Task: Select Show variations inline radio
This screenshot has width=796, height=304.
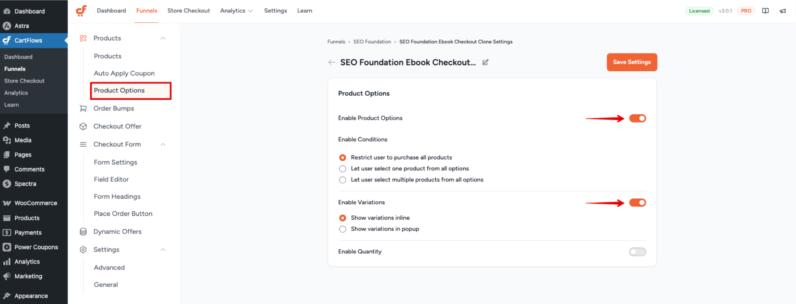Action: (342, 218)
